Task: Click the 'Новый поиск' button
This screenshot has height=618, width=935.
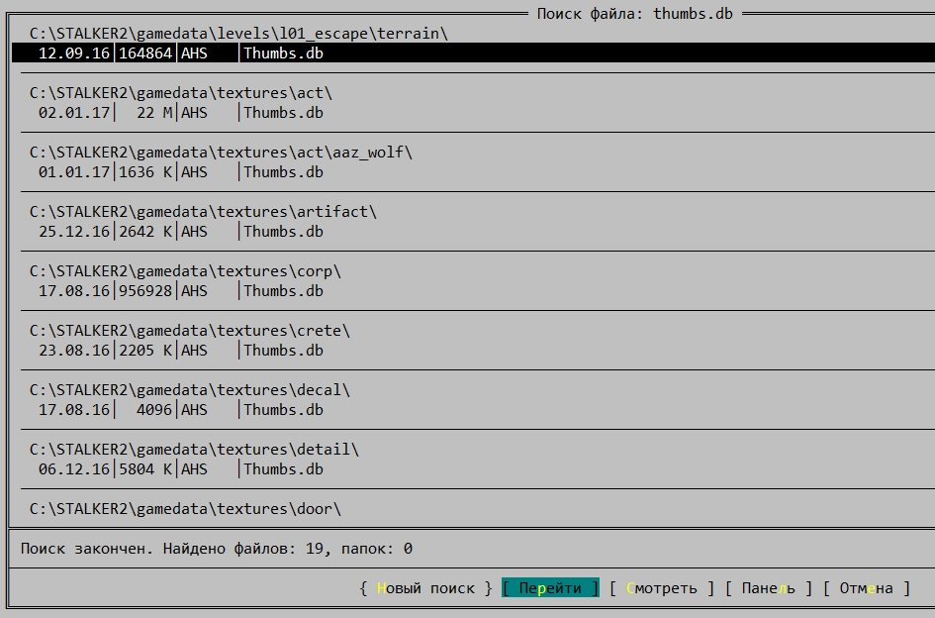Action: coord(426,588)
